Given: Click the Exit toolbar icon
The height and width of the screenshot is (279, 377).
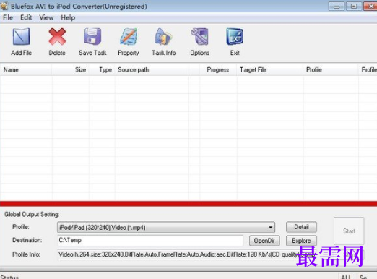Looking at the screenshot, I should (235, 37).
